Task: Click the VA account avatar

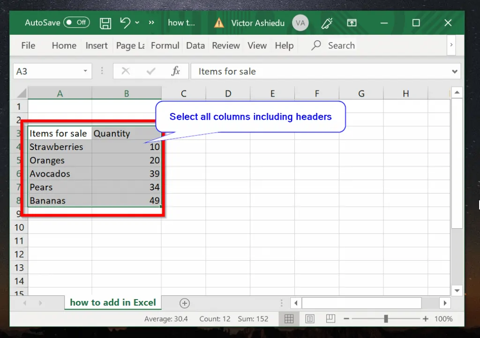Action: [x=300, y=23]
